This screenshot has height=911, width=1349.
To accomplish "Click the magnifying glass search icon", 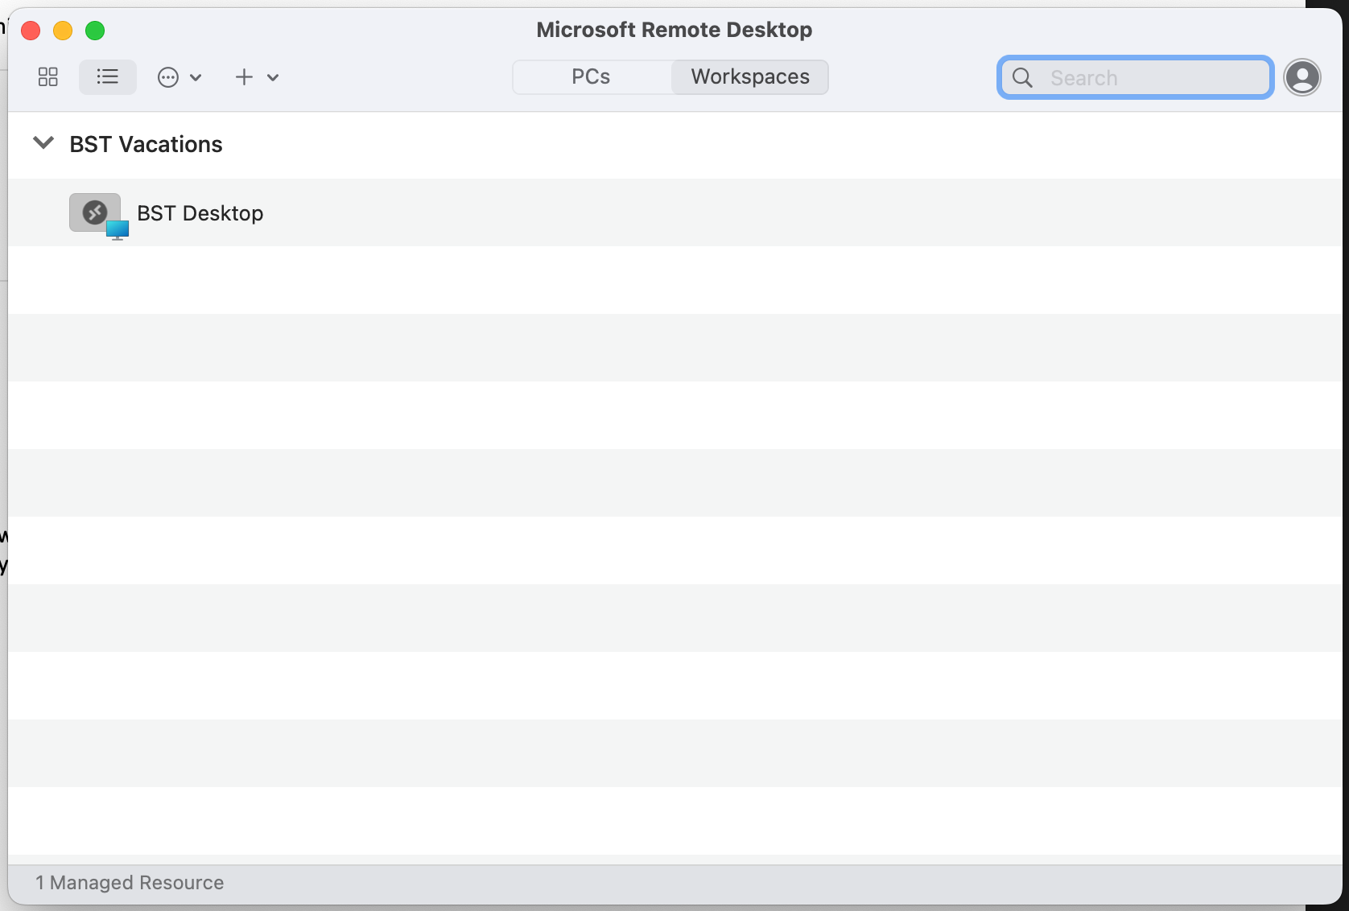I will pyautogui.click(x=1022, y=78).
